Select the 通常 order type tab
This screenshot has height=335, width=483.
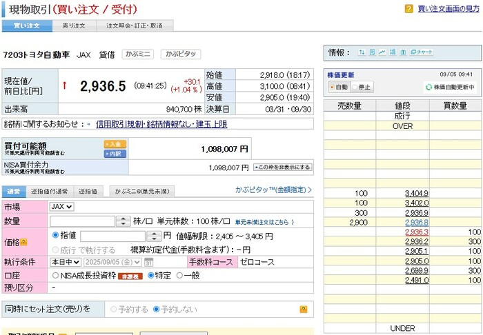[x=14, y=192]
